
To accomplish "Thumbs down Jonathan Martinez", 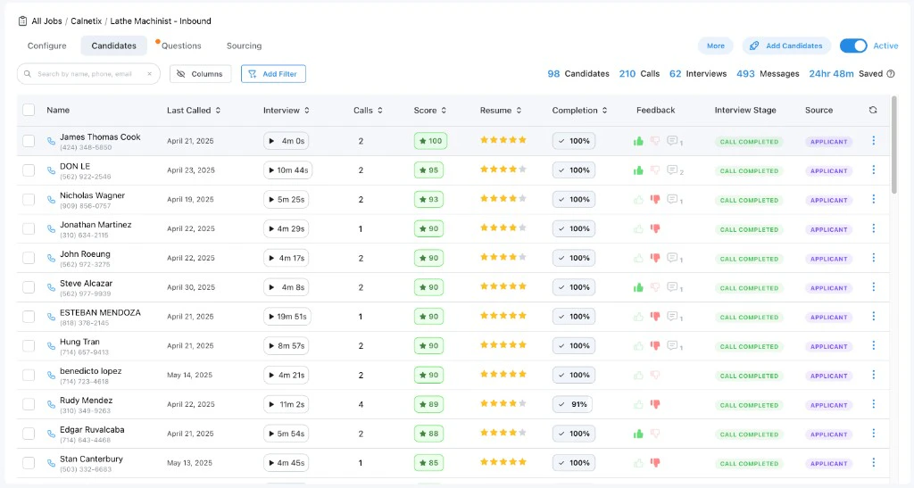I will pos(655,228).
